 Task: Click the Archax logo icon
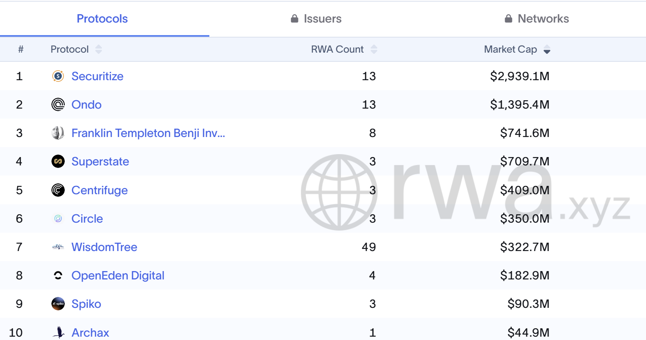point(59,332)
